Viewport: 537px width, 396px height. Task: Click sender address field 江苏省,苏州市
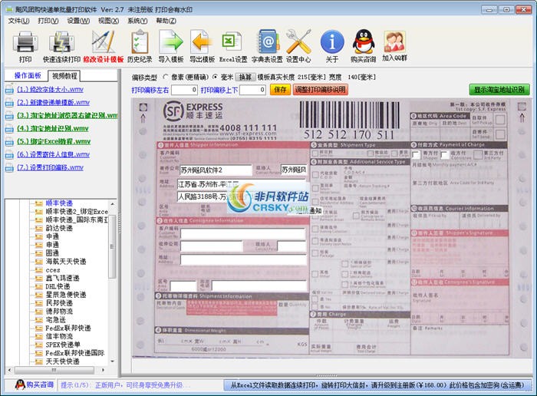[242, 184]
